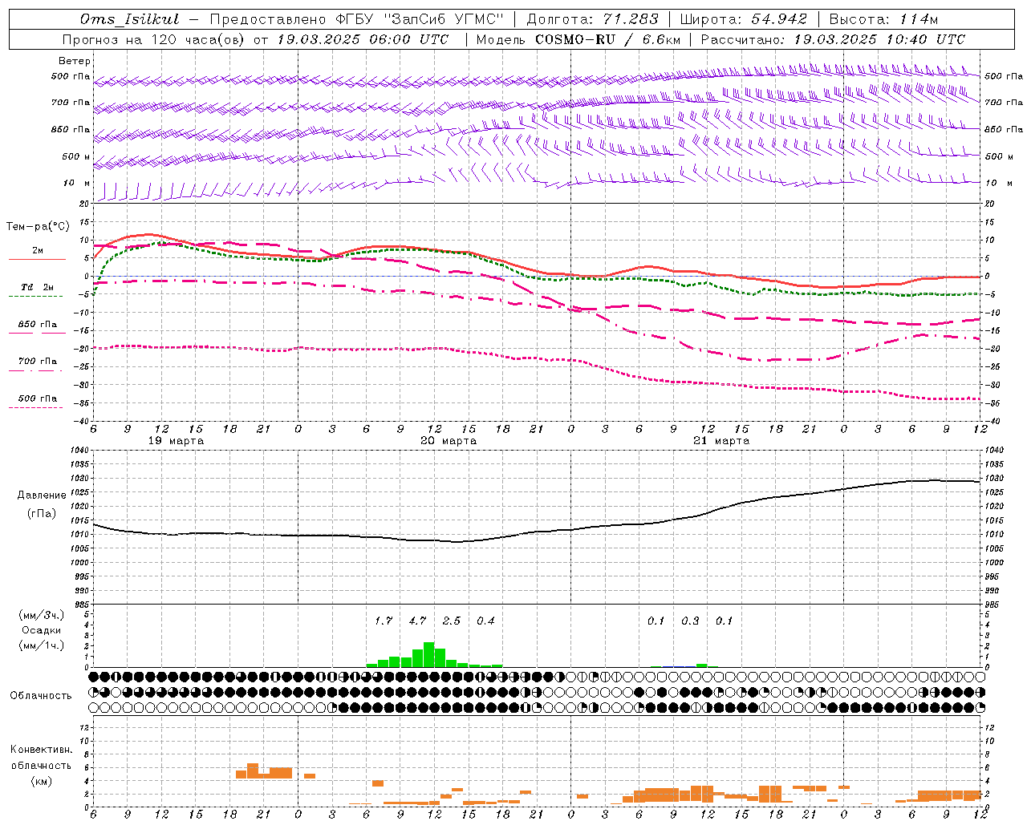Click the tallest green precipitation bar

click(428, 655)
